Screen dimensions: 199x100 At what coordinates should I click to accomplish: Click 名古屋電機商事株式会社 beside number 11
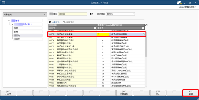pos(122,62)
